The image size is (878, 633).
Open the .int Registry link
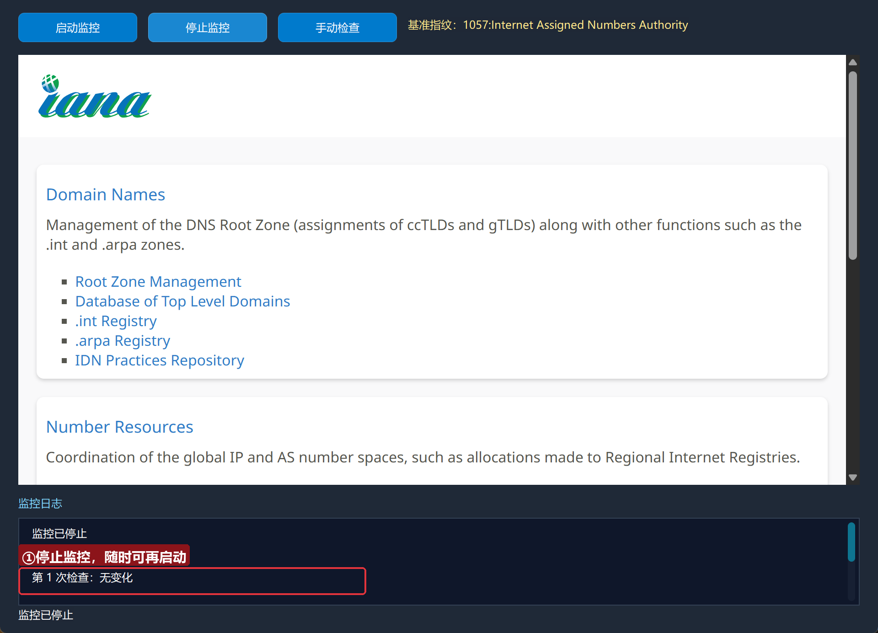(x=116, y=321)
